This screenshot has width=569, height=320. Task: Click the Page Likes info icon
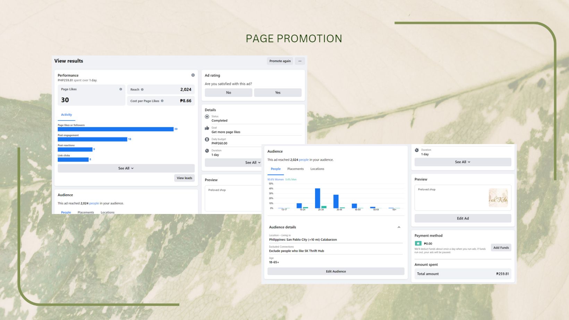click(x=121, y=89)
